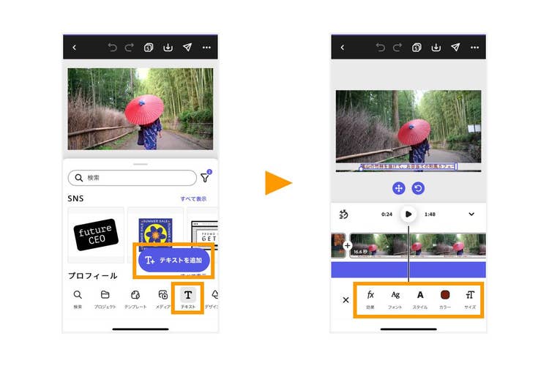Open スタイル text style options
The height and width of the screenshot is (366, 549).
pyautogui.click(x=420, y=299)
